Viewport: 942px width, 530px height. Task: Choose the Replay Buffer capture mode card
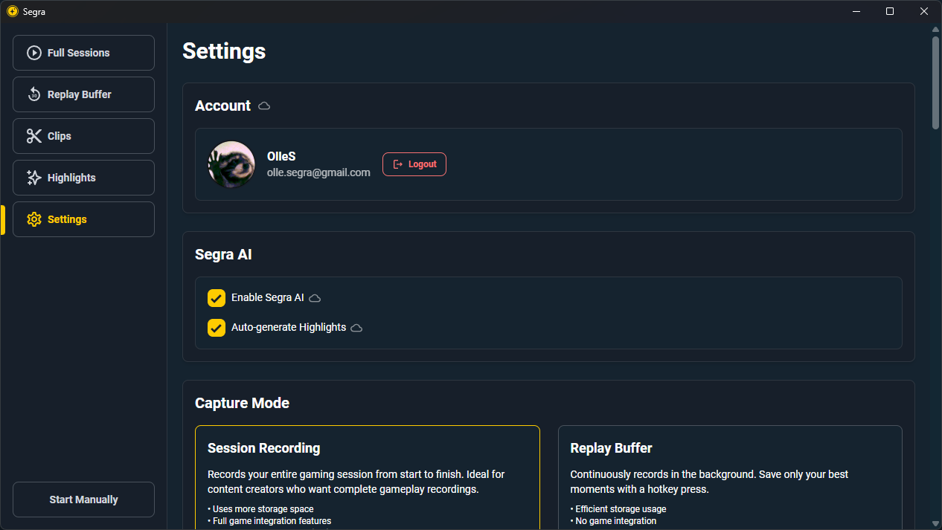pos(730,477)
